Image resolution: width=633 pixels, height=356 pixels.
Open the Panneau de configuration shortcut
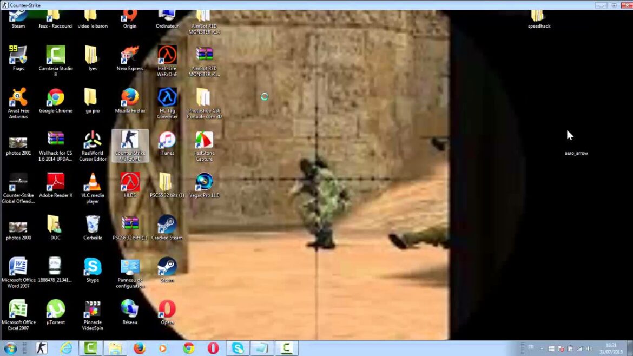[x=130, y=267]
